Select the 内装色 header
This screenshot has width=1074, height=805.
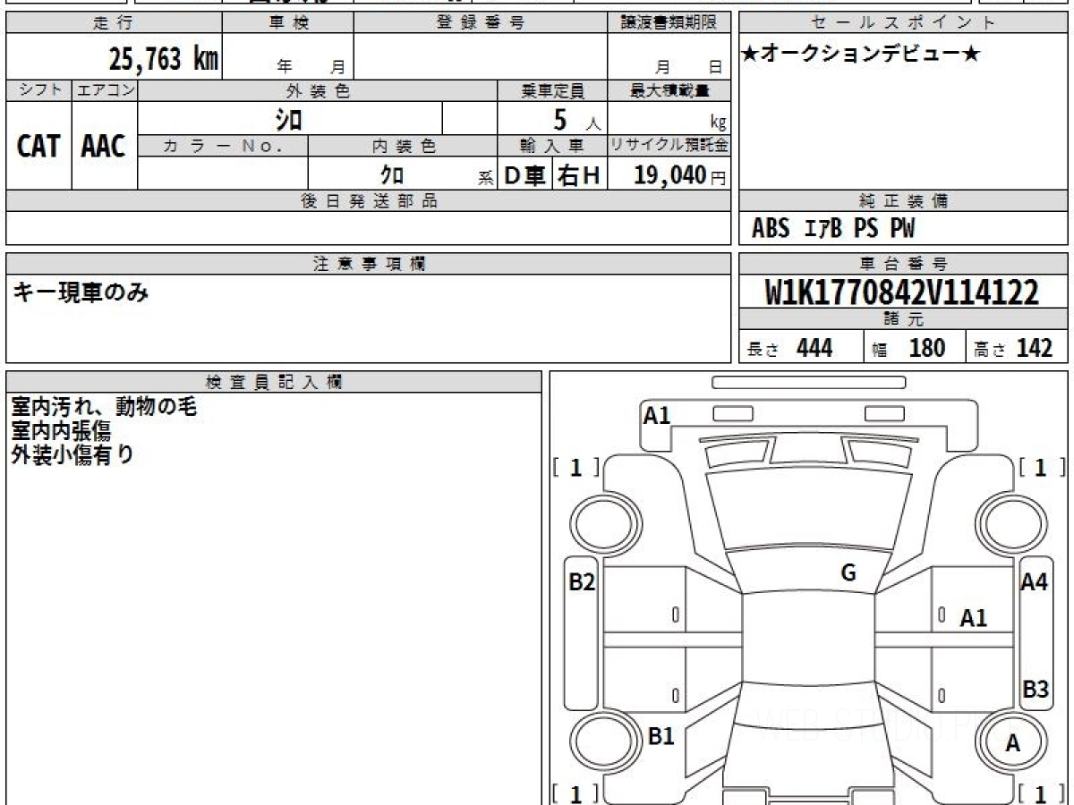click(x=403, y=146)
